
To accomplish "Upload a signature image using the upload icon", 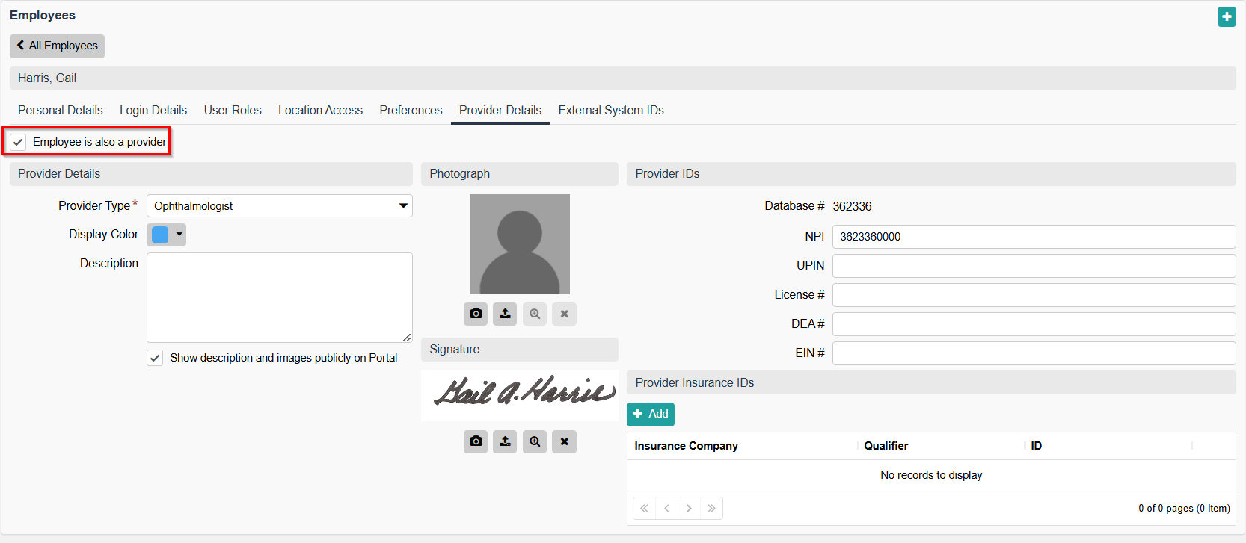I will [505, 441].
